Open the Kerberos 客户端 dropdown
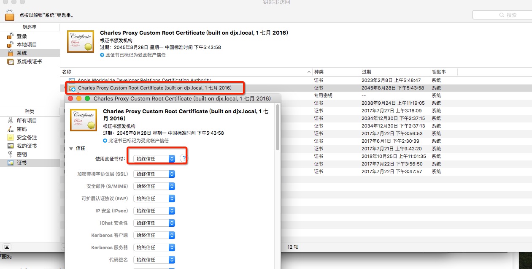The height and width of the screenshot is (269, 532). click(x=154, y=235)
